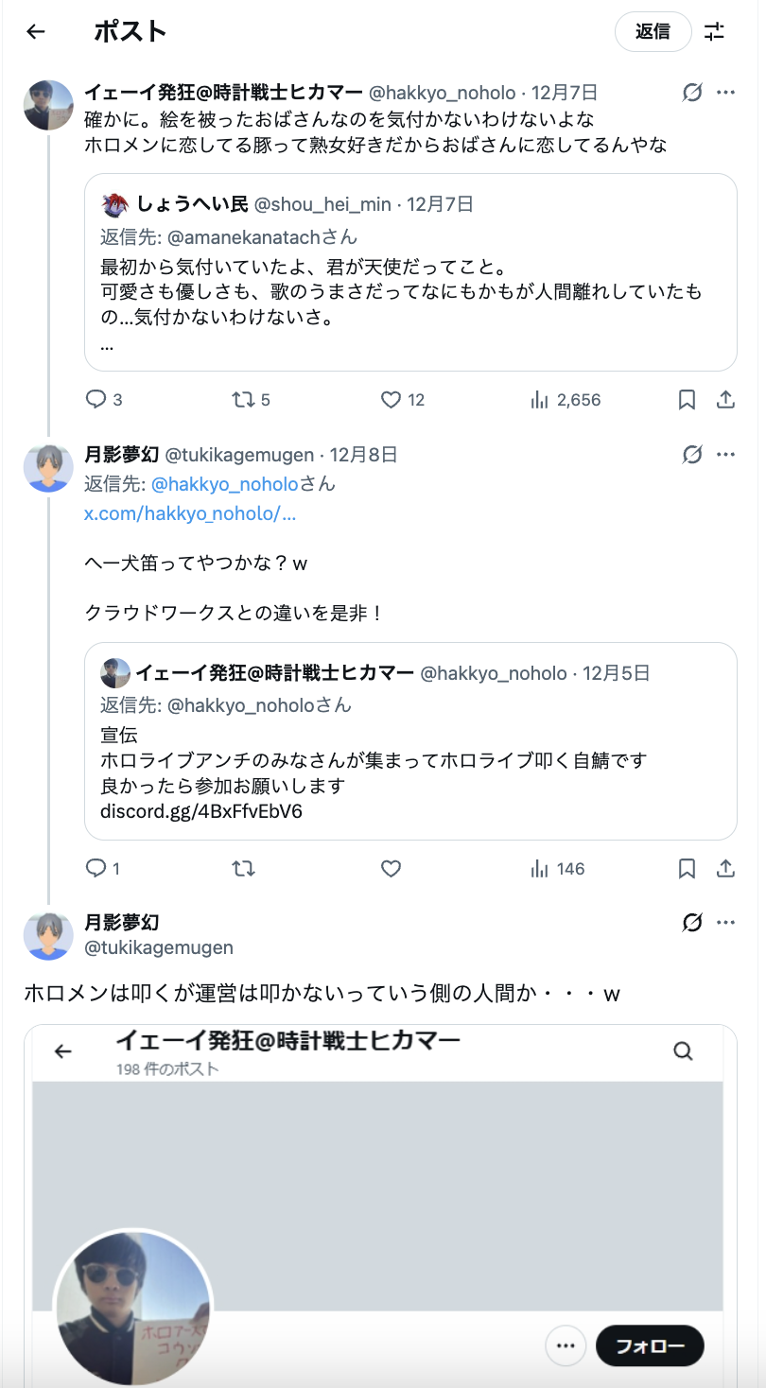
Task: Open the more options menu on the first post
Action: pyautogui.click(x=726, y=93)
